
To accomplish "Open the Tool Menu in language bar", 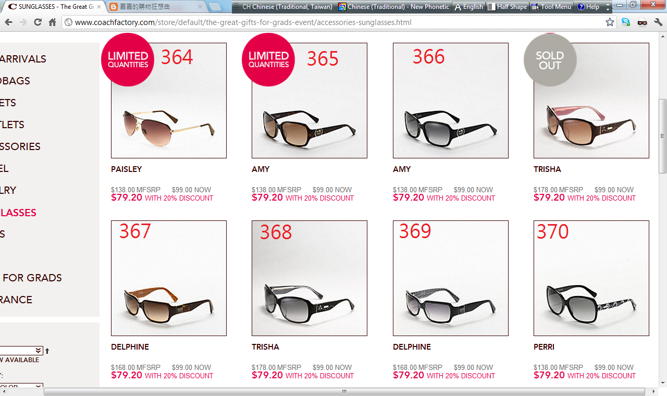I will click(552, 7).
